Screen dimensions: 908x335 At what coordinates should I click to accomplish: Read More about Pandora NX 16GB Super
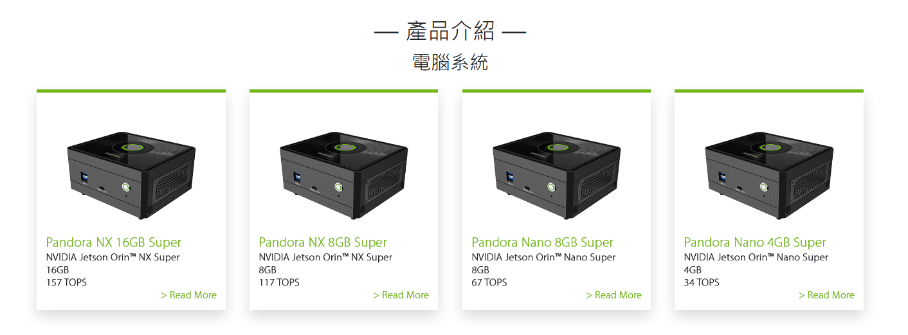[188, 295]
